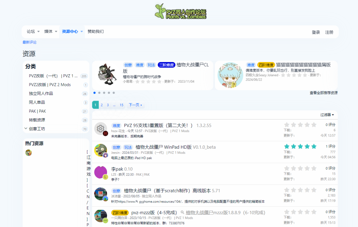Select the fourth carousel dot
Image resolution: width=358 pixels, height=227 pixels.
pyautogui.click(x=109, y=93)
